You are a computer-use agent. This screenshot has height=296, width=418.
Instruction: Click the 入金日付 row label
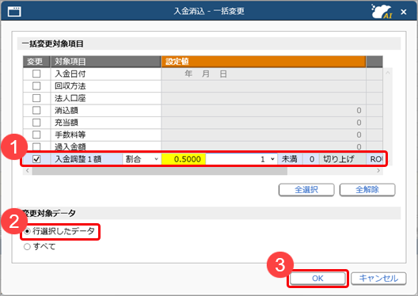tap(70, 74)
